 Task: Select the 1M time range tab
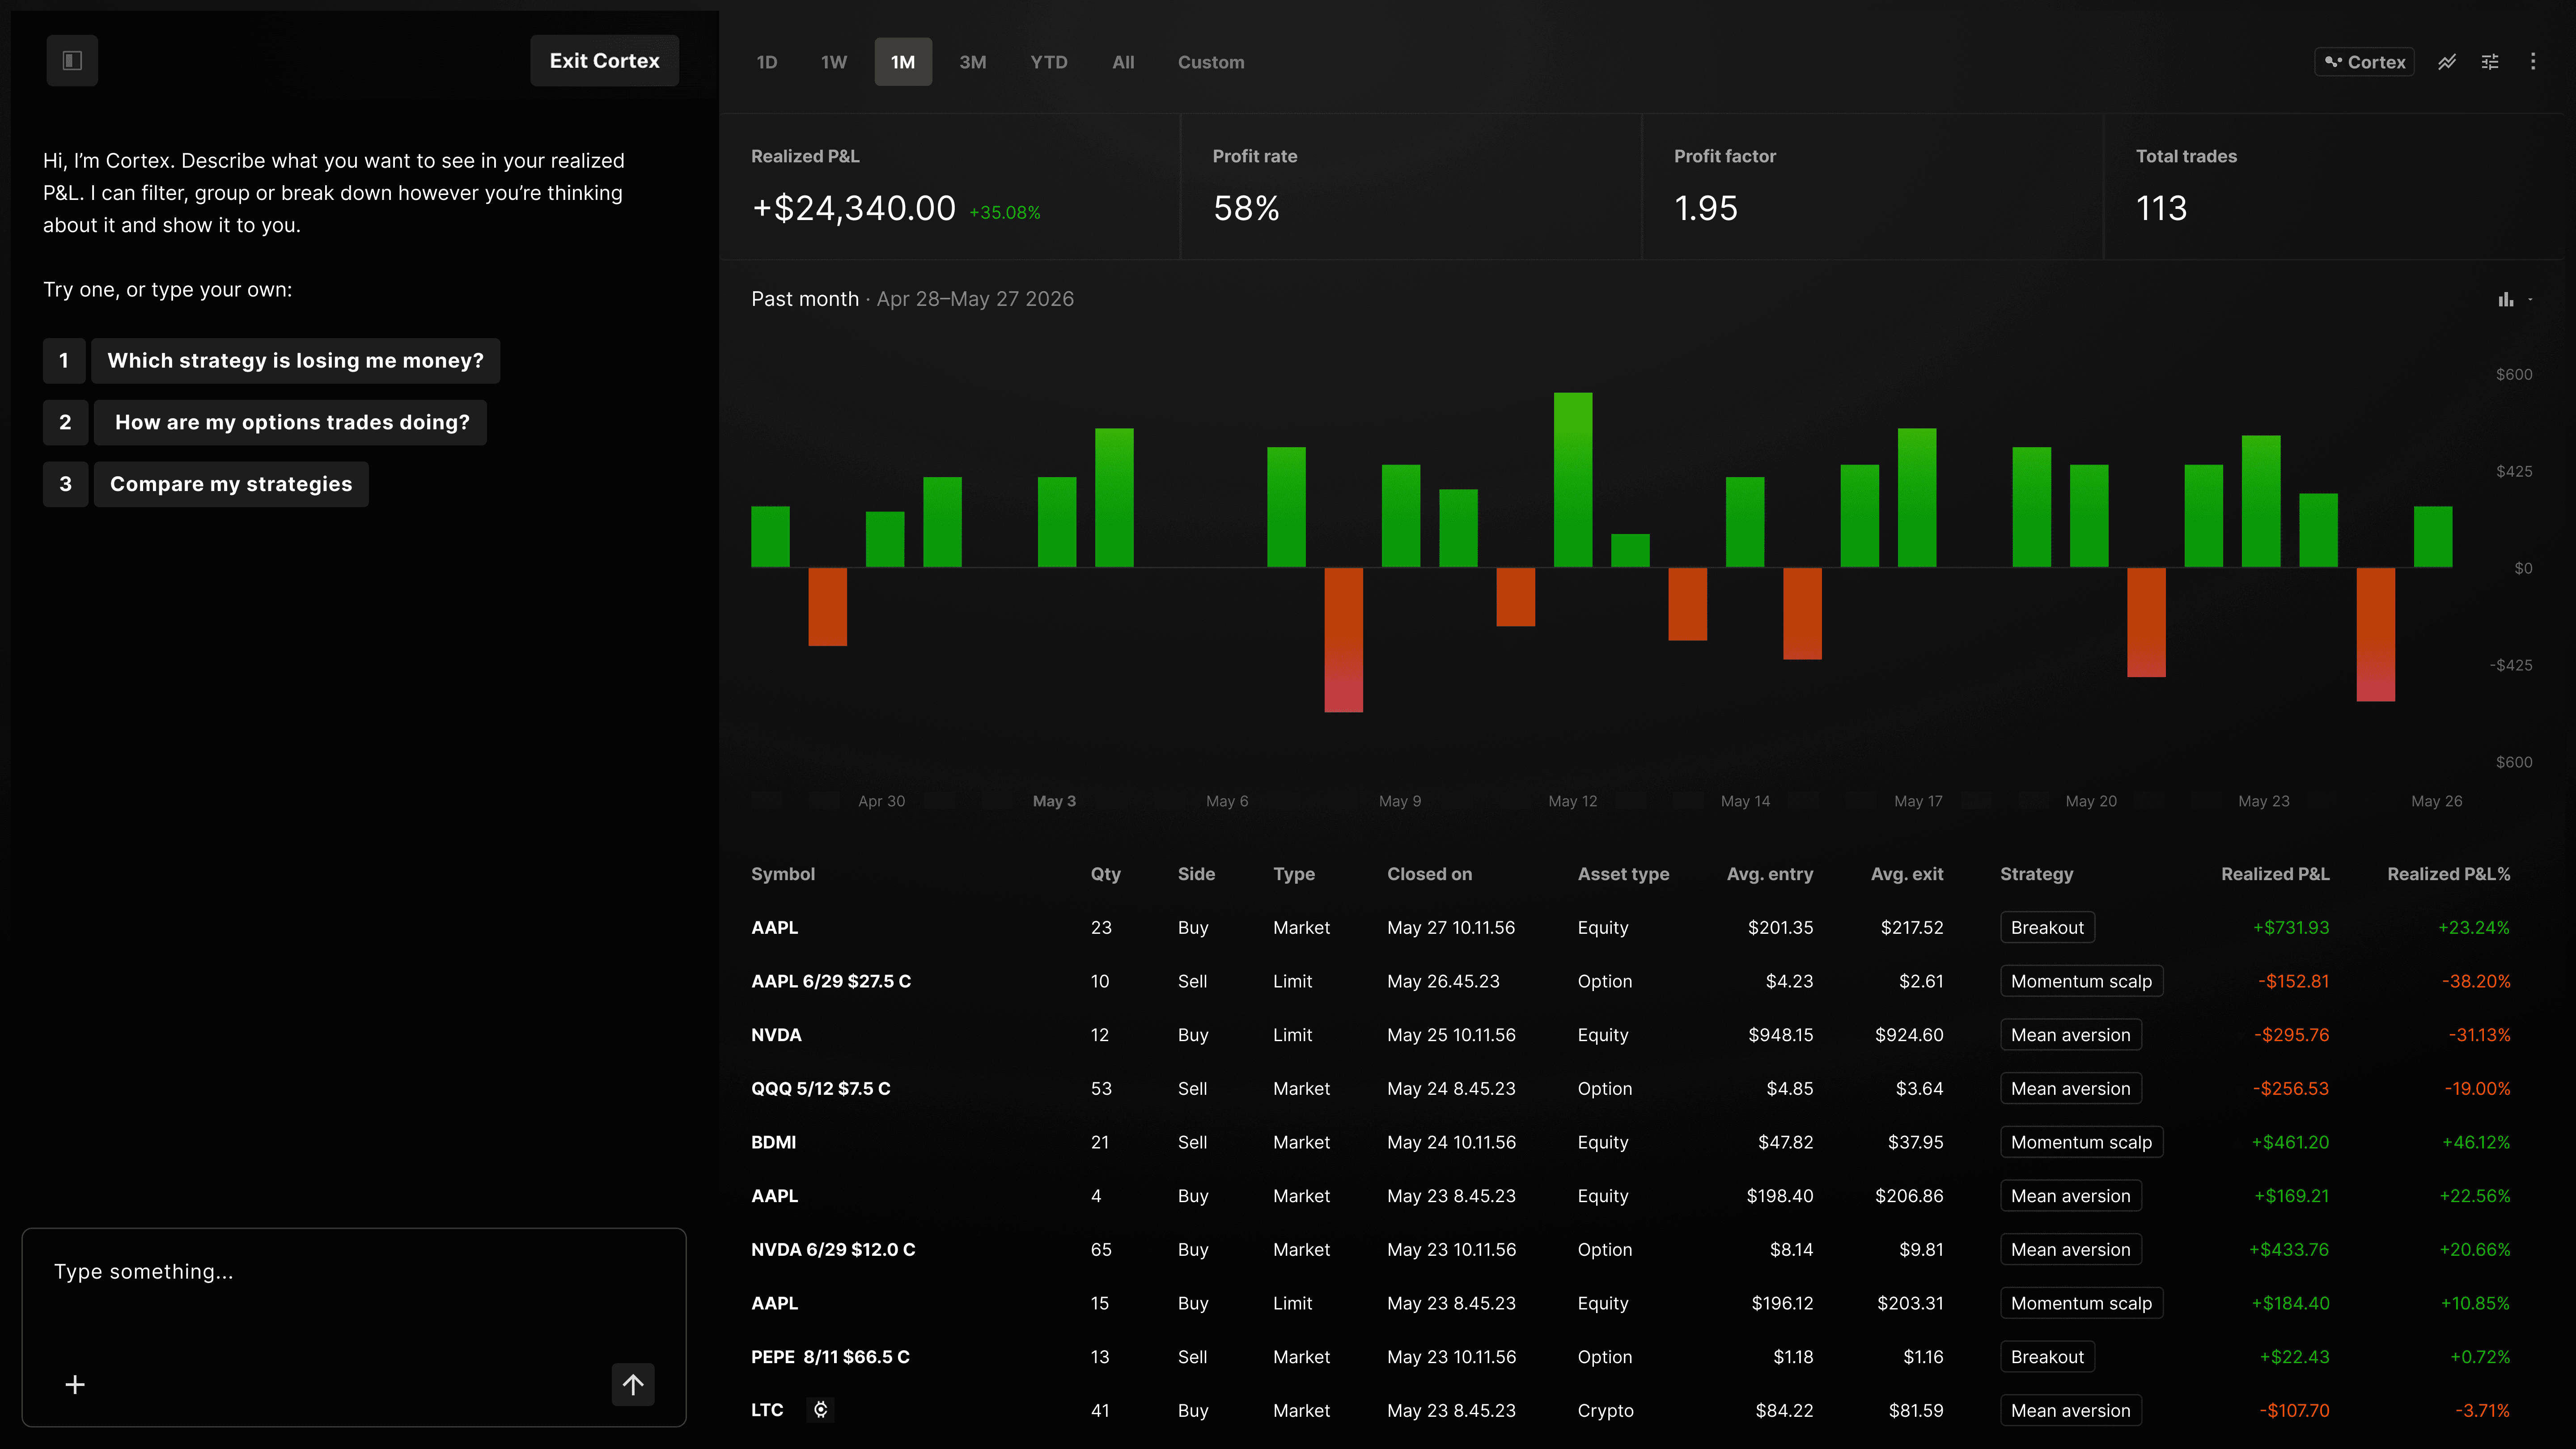click(903, 62)
